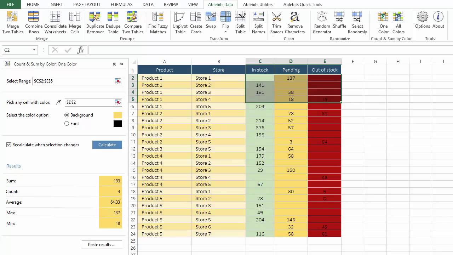Switch to the DATA tab
The height and width of the screenshot is (255, 453).
[x=148, y=5]
